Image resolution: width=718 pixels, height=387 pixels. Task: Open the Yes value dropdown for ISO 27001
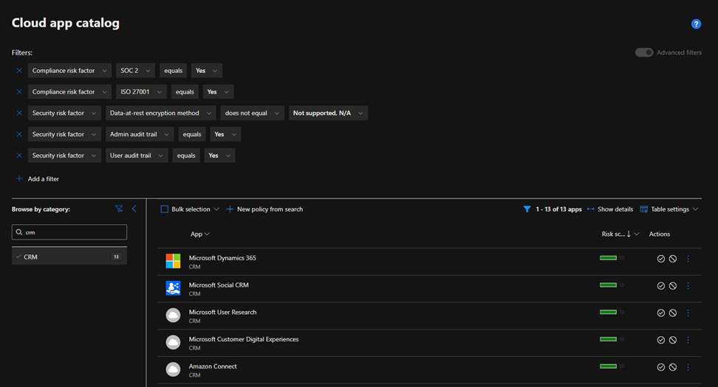click(x=219, y=92)
